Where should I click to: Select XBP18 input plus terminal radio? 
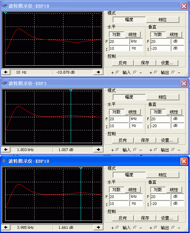click(x=117, y=73)
